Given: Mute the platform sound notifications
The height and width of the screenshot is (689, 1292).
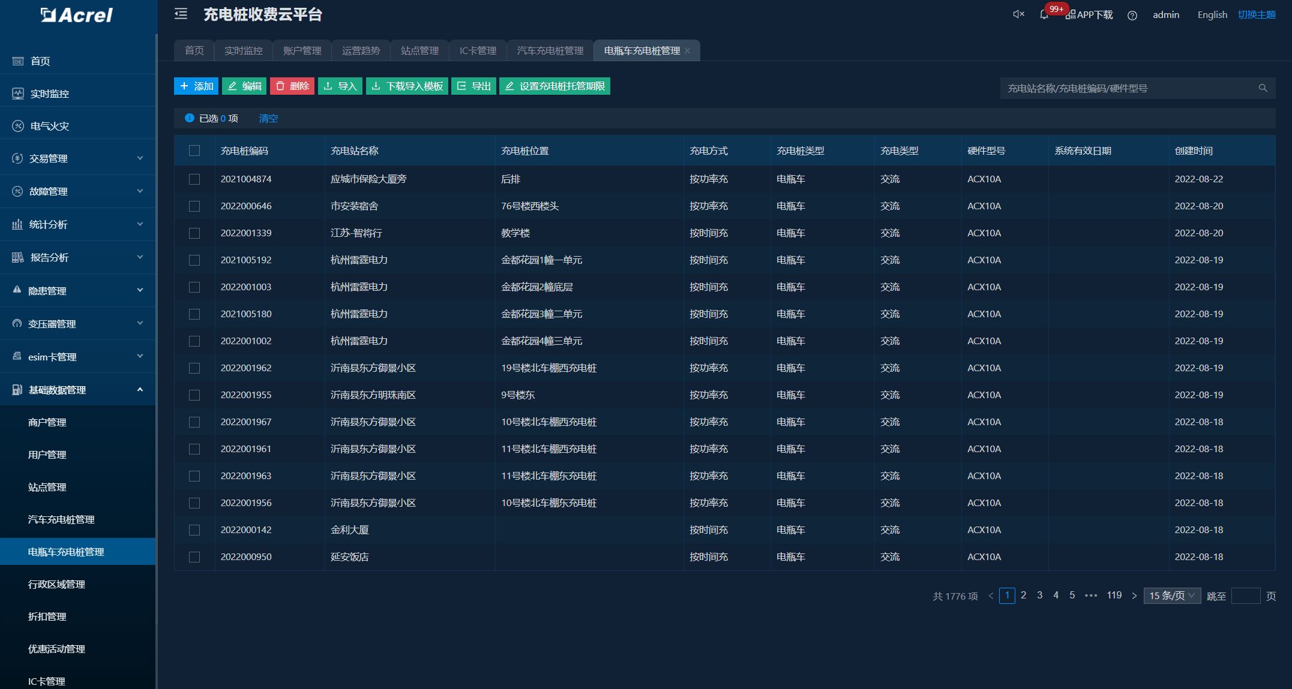Looking at the screenshot, I should pos(1017,14).
